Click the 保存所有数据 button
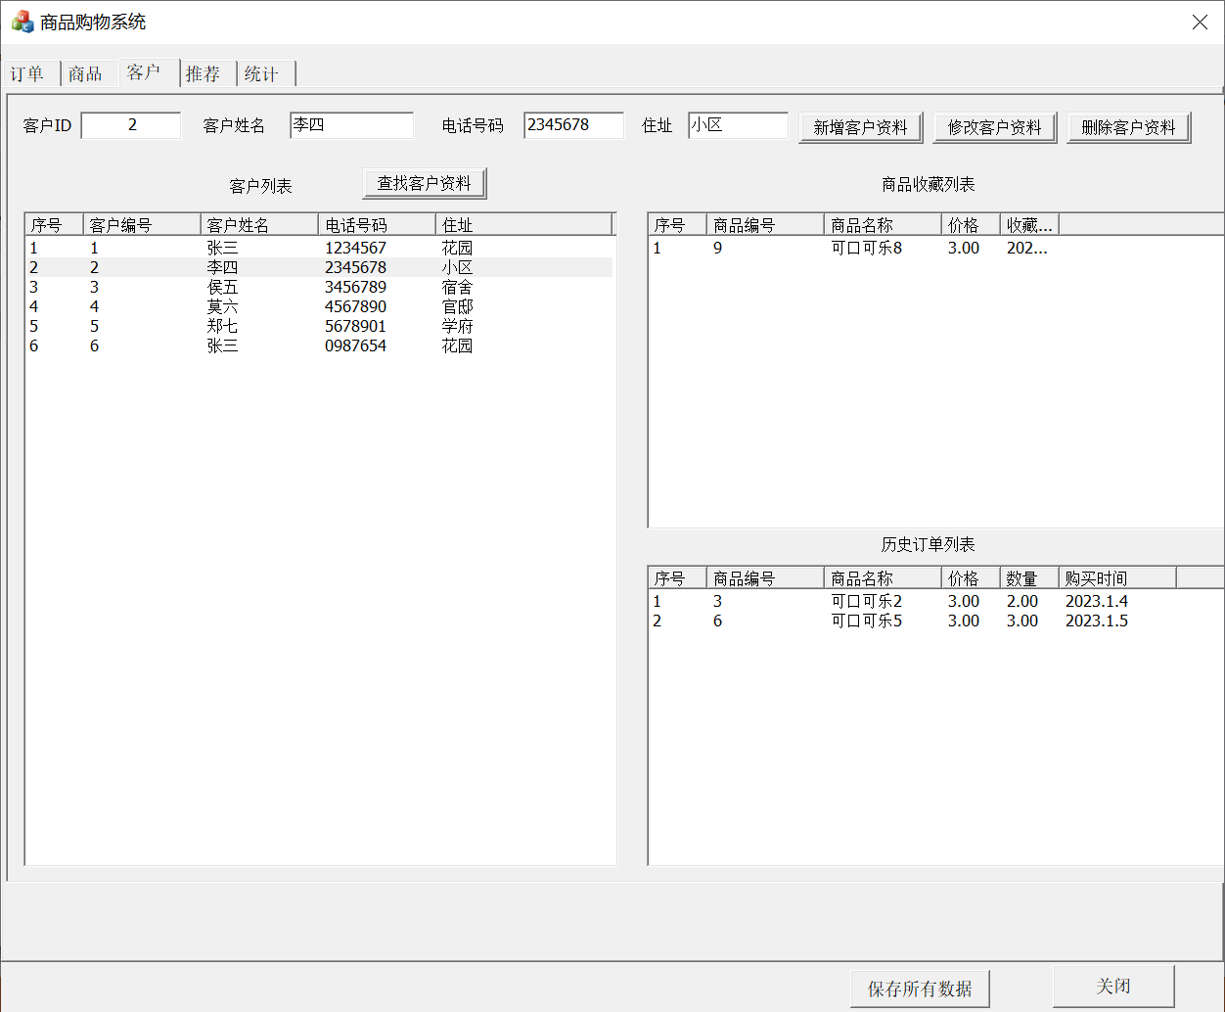Image resolution: width=1225 pixels, height=1012 pixels. tap(920, 989)
